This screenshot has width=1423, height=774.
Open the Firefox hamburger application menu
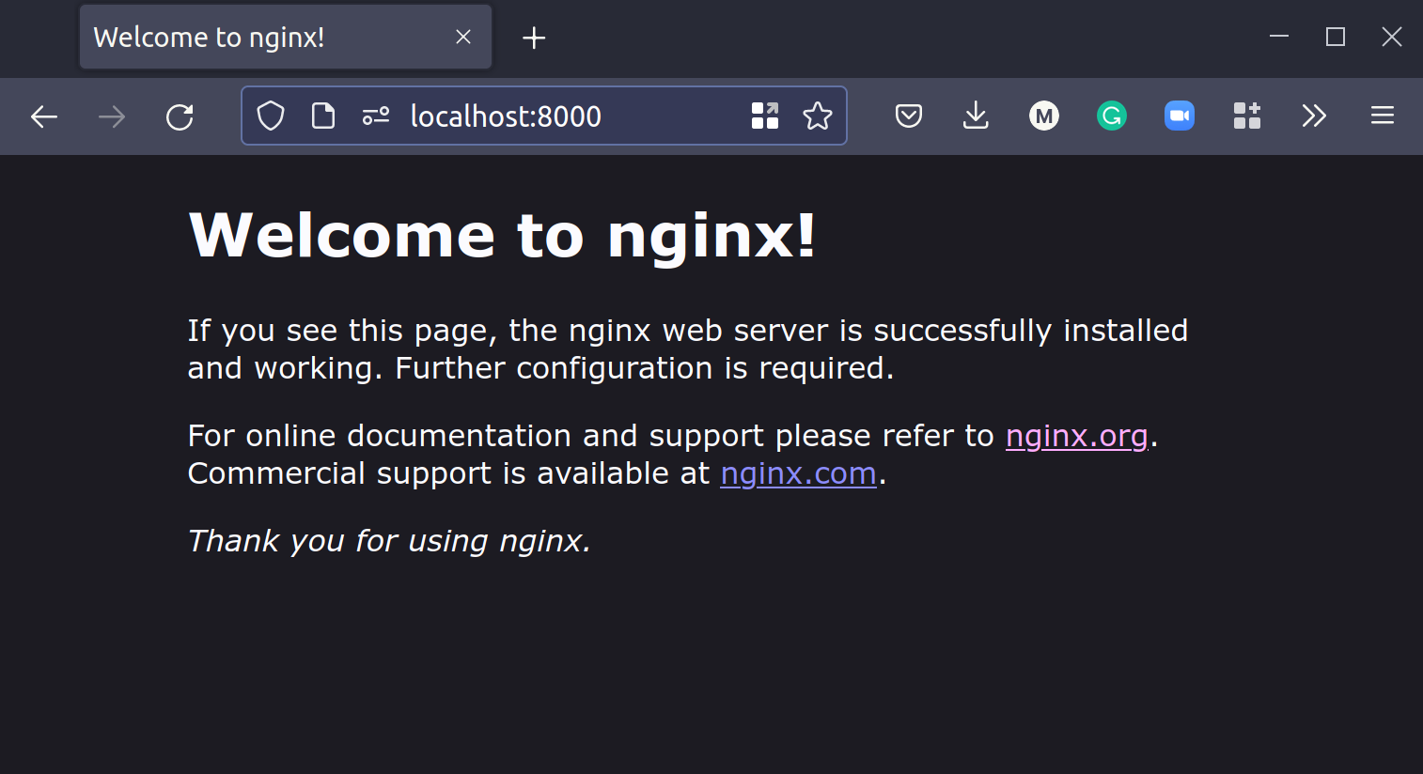coord(1383,116)
